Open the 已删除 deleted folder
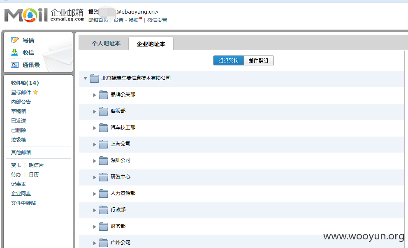408x248 pixels. point(19,130)
